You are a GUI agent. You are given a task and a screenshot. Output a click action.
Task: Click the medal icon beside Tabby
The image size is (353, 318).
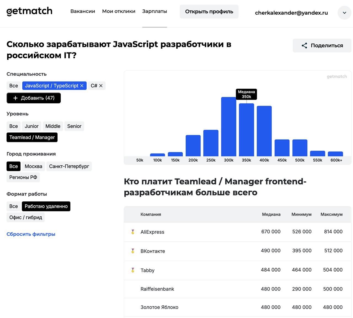coord(133,270)
